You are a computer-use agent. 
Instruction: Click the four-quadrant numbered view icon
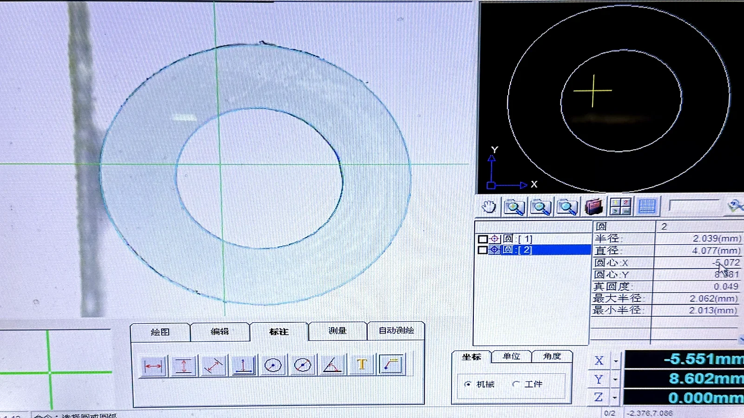coord(620,206)
